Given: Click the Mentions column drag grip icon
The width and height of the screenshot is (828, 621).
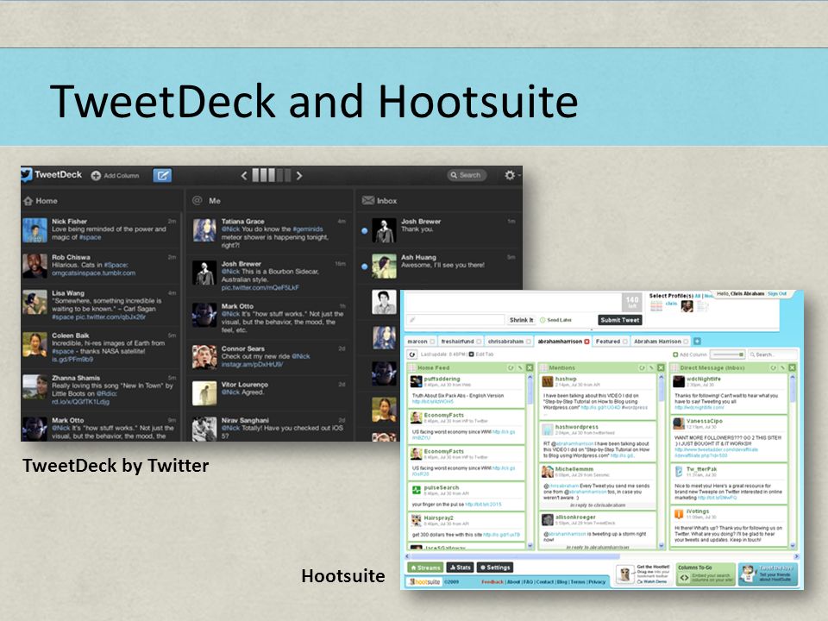Looking at the screenshot, I should 543,367.
